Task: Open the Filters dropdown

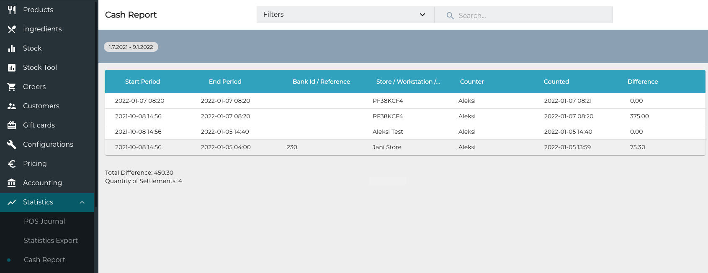Action: (345, 15)
